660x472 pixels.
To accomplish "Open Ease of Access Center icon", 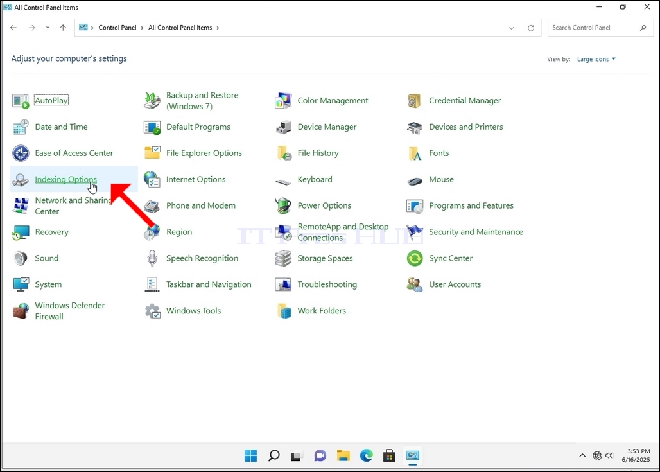I will (x=20, y=153).
